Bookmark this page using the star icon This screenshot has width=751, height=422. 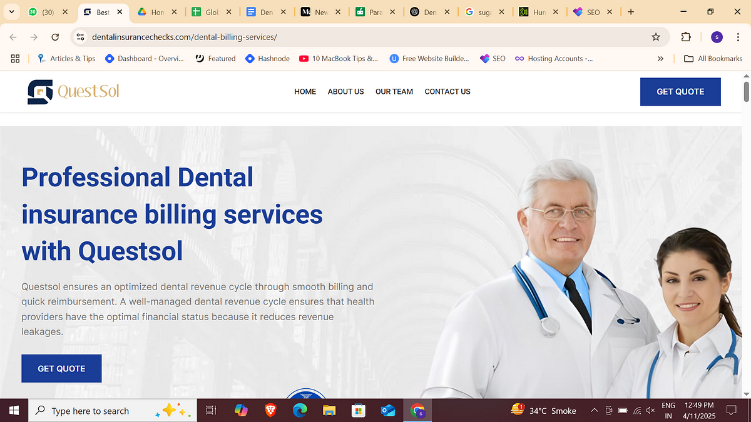point(656,37)
